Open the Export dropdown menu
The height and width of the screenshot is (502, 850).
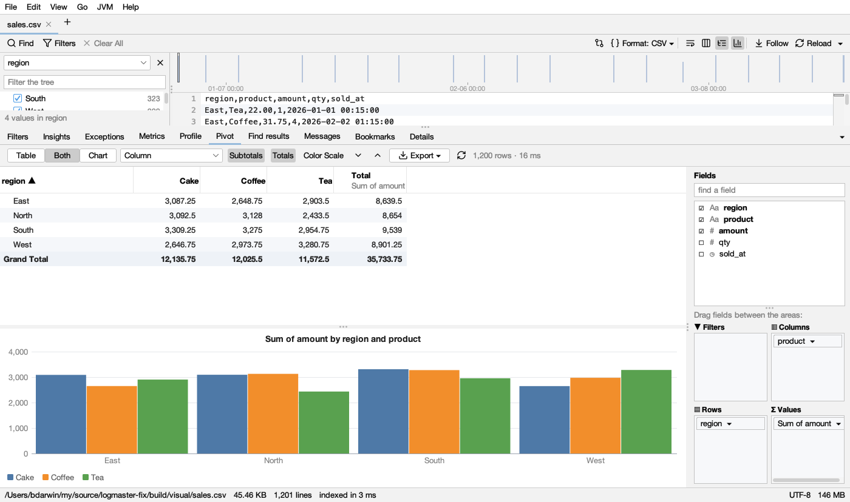click(x=420, y=155)
